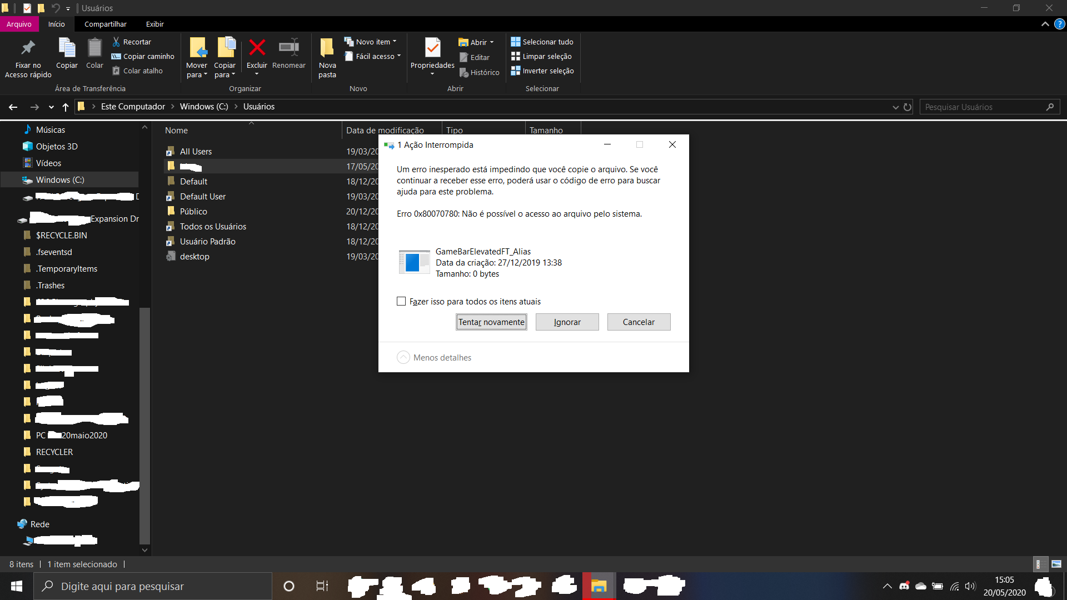Screen dimensions: 1067x600
Task: Click Este Computador in address bar
Action: (133, 107)
